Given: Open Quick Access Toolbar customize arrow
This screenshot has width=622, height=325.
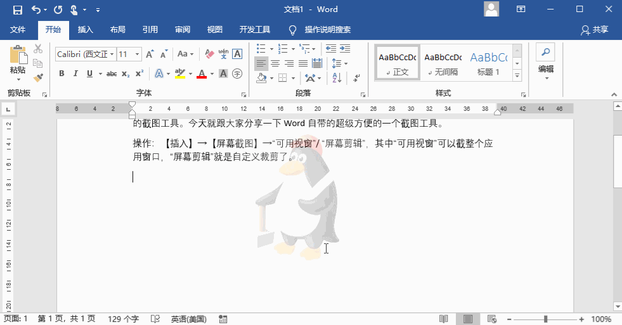Looking at the screenshot, I should [98, 10].
